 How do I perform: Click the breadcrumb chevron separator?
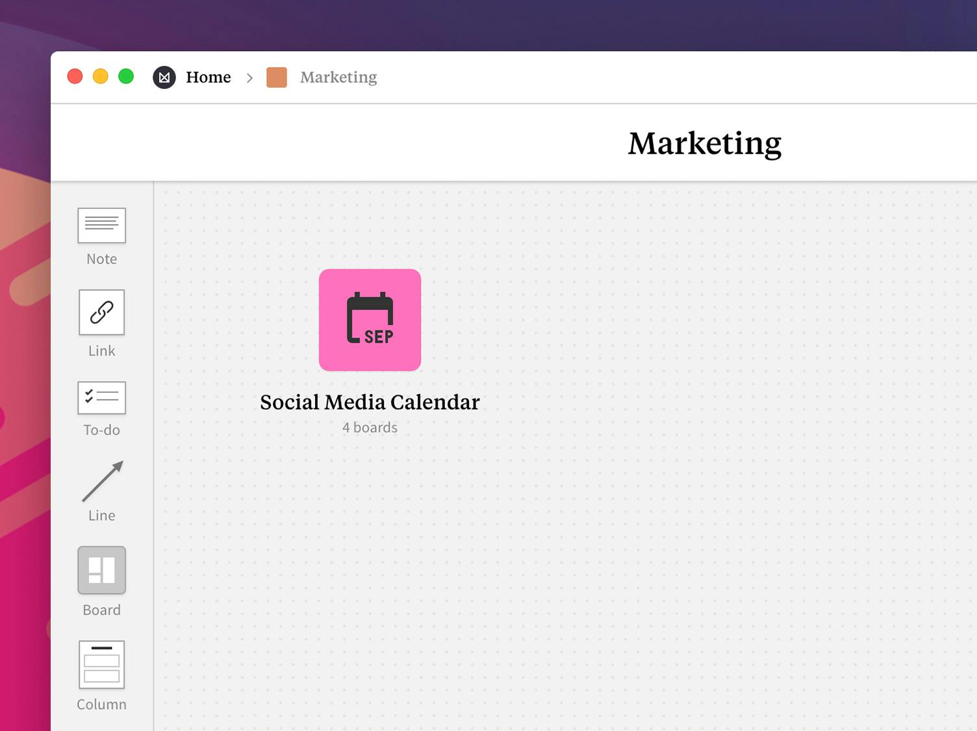click(249, 78)
